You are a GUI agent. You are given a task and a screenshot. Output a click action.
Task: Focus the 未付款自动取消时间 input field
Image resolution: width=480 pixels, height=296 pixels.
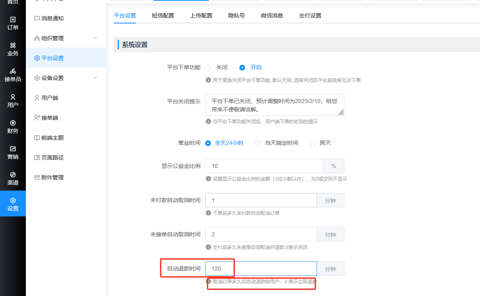(x=261, y=201)
